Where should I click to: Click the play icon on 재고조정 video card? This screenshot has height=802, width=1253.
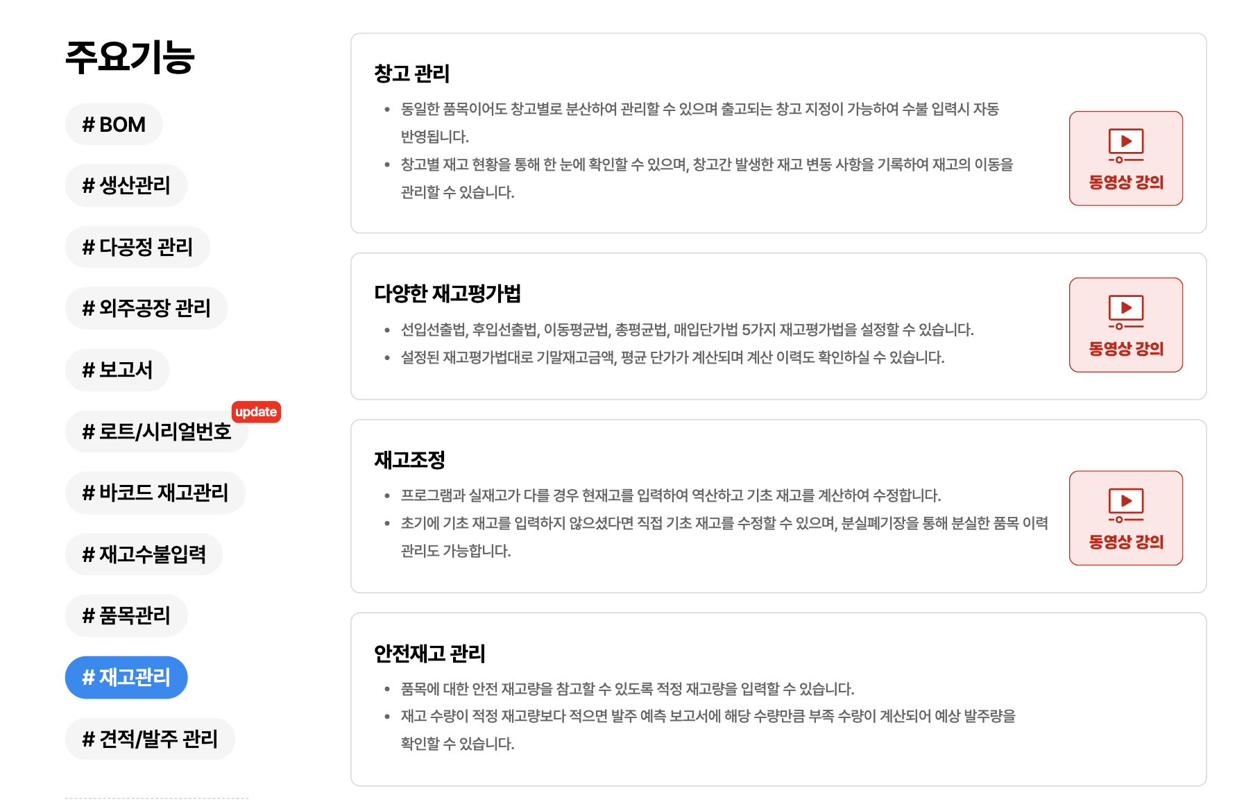point(1125,502)
